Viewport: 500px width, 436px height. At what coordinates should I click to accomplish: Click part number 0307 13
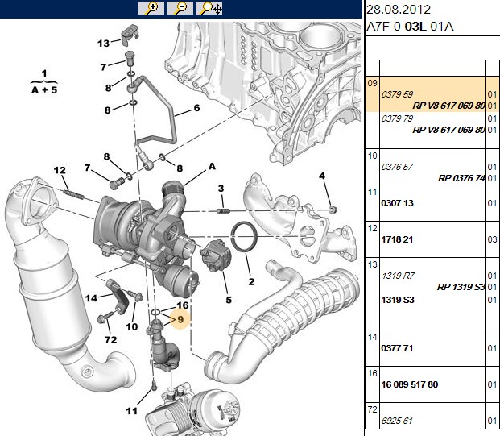click(397, 203)
